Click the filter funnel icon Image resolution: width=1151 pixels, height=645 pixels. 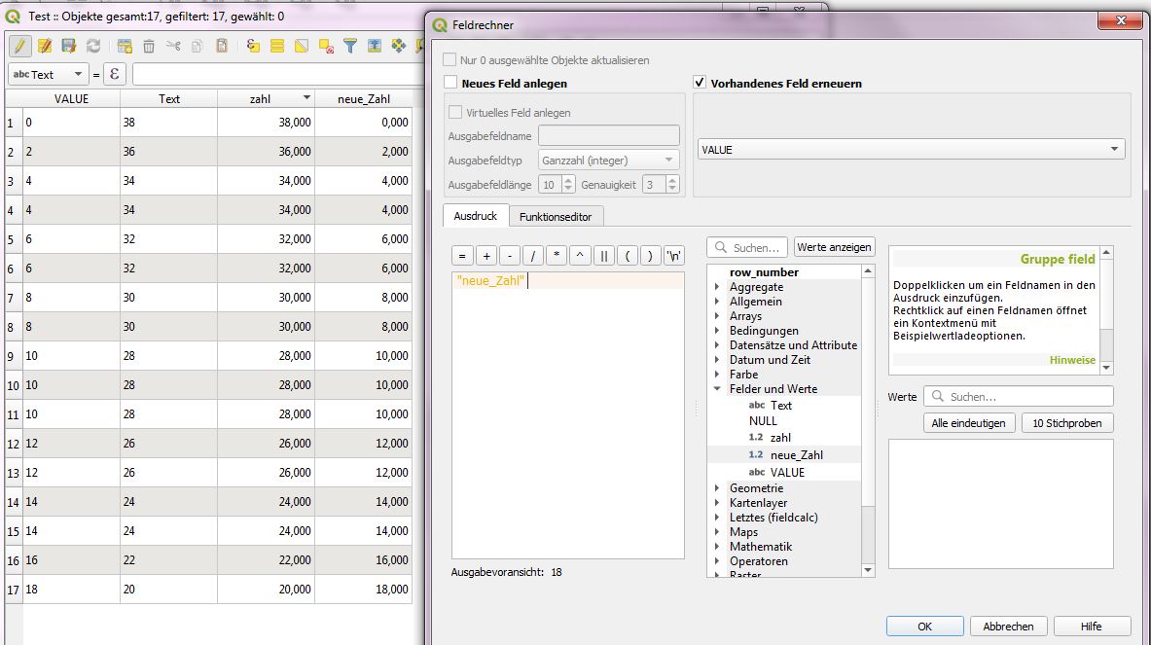coord(350,46)
